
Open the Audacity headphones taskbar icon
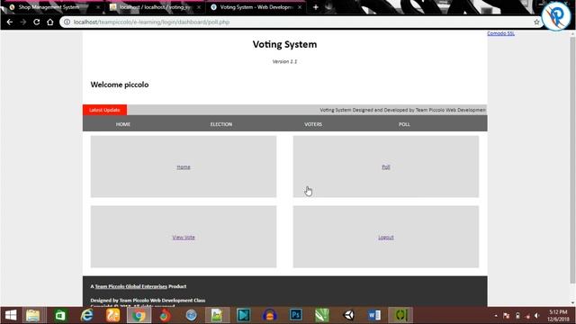click(270, 315)
